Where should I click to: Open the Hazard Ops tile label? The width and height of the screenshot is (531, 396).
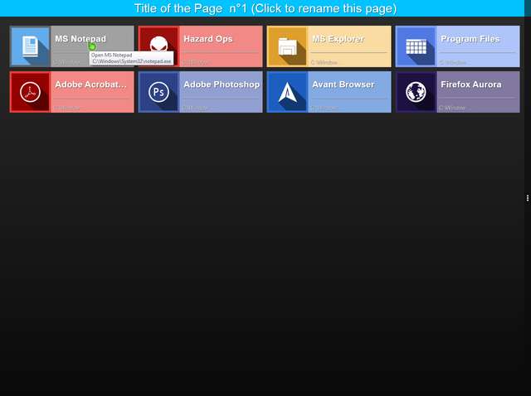(208, 39)
